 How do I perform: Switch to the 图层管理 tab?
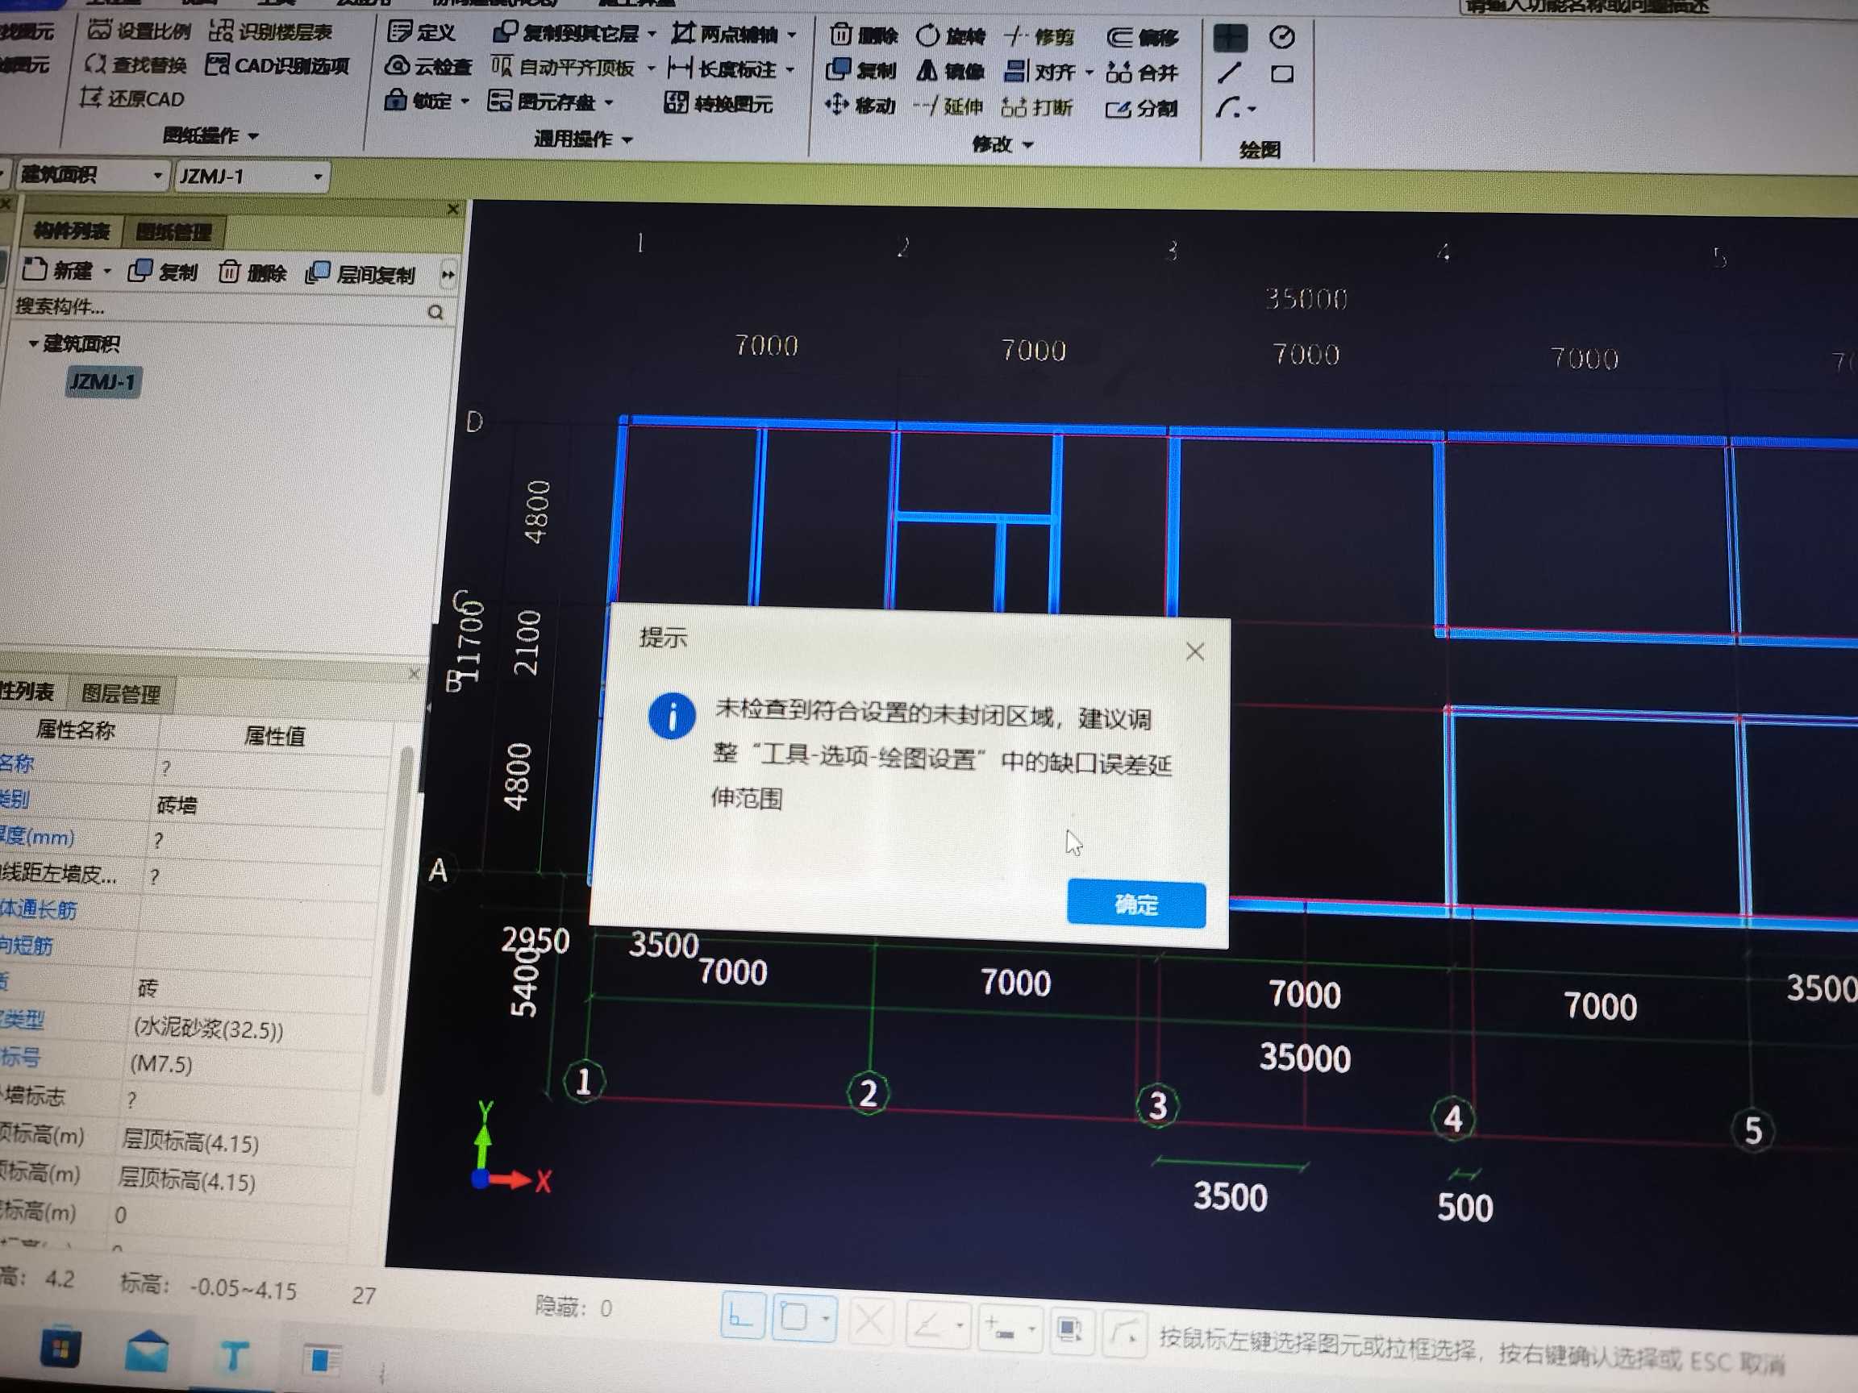click(120, 694)
